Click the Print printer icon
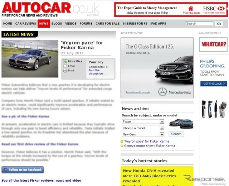This screenshot has width=229, height=186. point(65,71)
